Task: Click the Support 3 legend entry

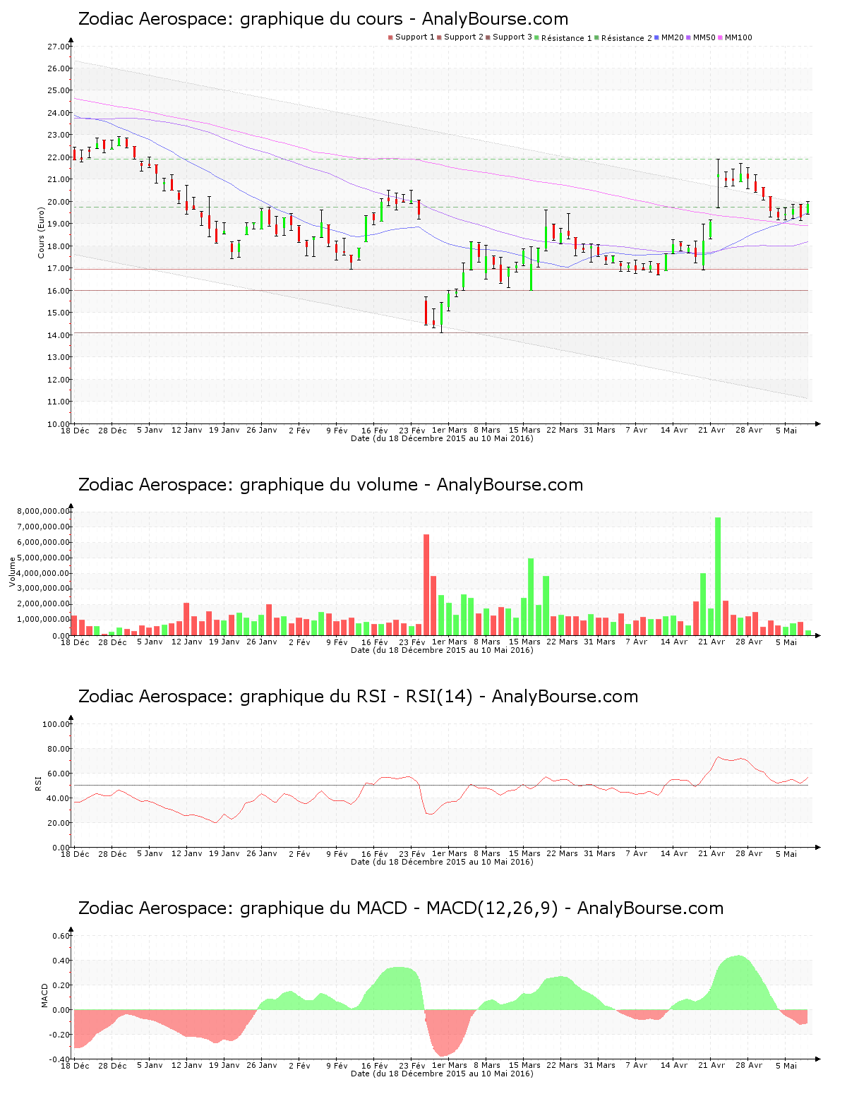Action: coord(509,37)
